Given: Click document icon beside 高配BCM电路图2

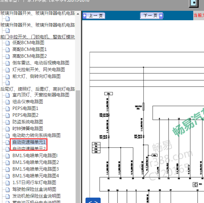Looking at the screenshot, I should [x=8, y=56].
